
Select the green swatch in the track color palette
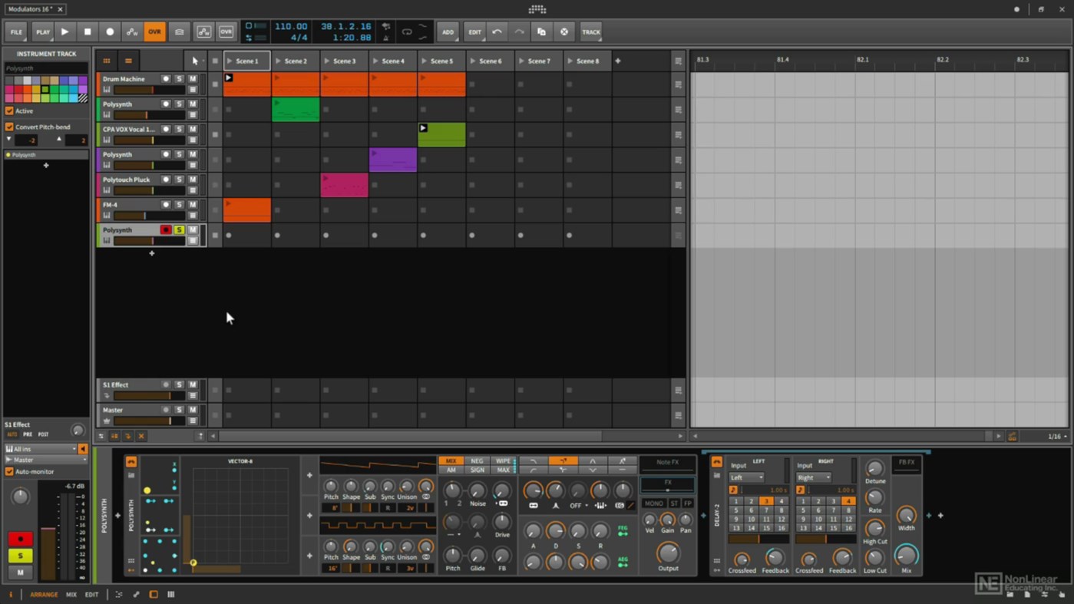pyautogui.click(x=53, y=90)
